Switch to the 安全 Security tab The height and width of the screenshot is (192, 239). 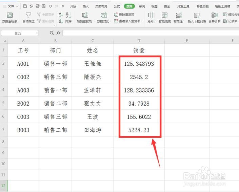click(167, 6)
